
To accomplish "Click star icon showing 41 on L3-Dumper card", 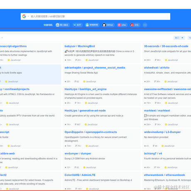I will [145, 146].
